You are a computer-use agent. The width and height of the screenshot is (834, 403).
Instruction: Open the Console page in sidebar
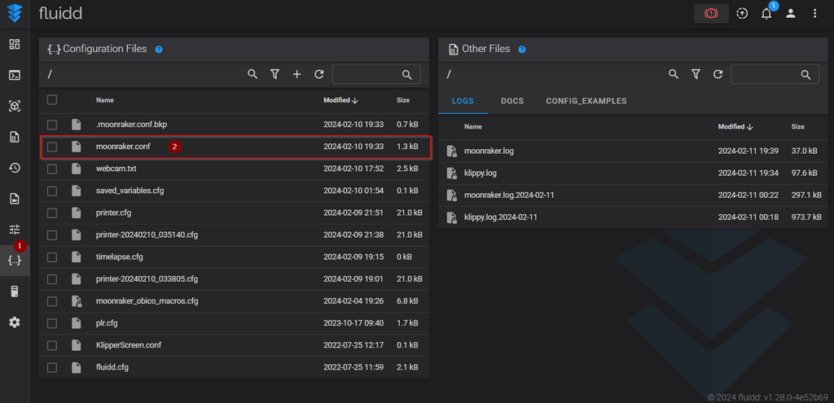pos(15,76)
